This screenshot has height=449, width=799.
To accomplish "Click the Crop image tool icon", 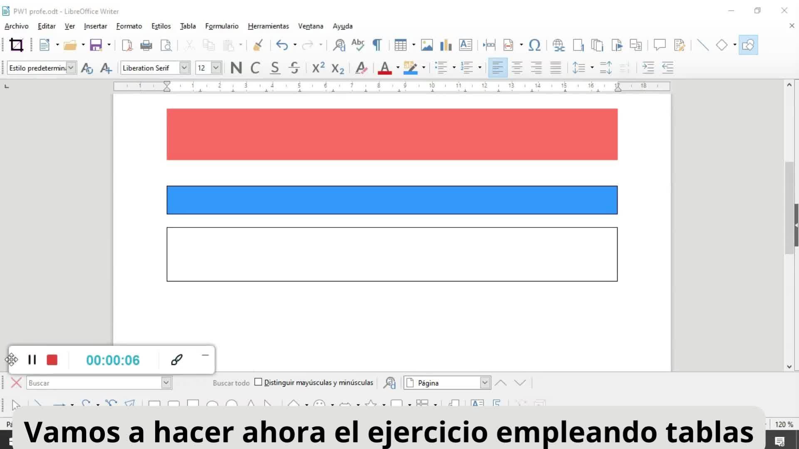I will (x=17, y=45).
